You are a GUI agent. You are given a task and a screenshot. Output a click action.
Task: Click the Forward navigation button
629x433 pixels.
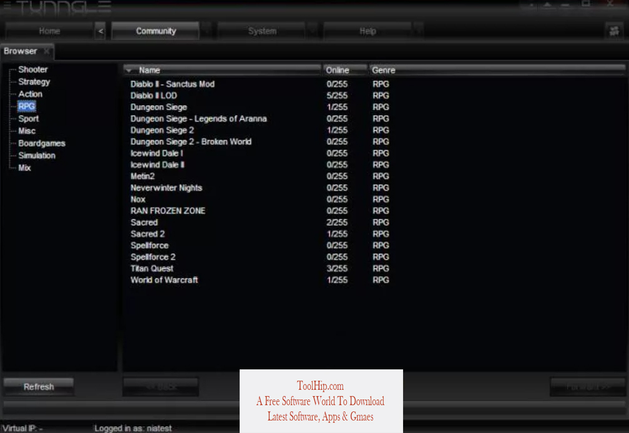(588, 387)
